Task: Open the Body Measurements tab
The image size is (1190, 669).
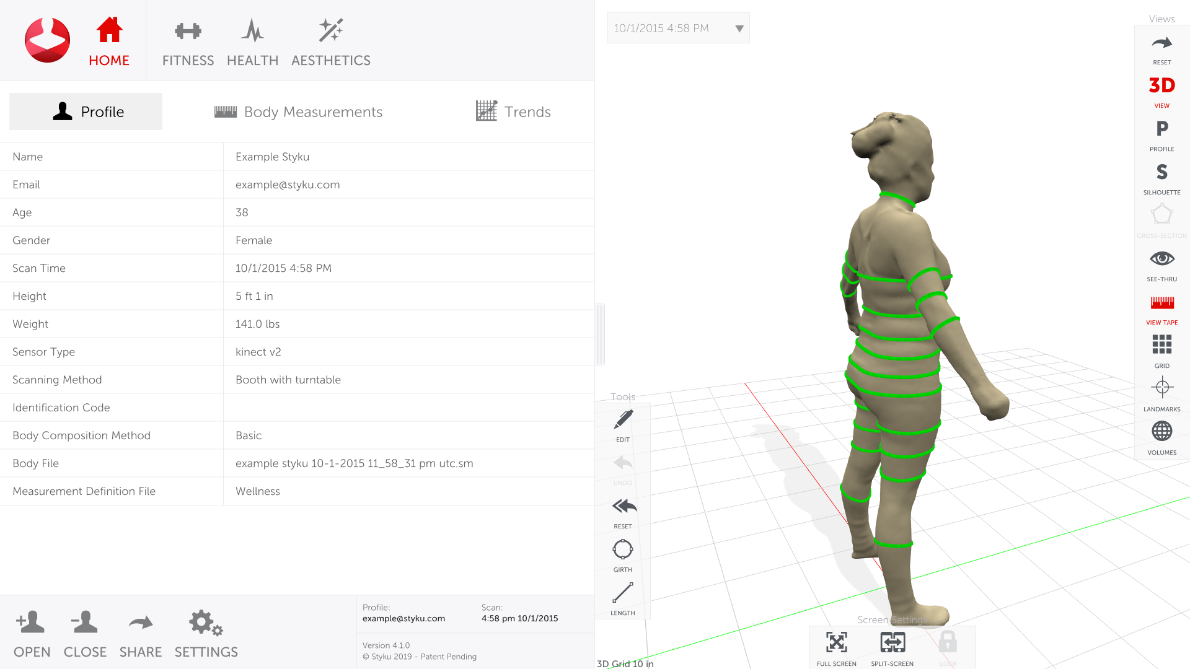Action: (299, 112)
